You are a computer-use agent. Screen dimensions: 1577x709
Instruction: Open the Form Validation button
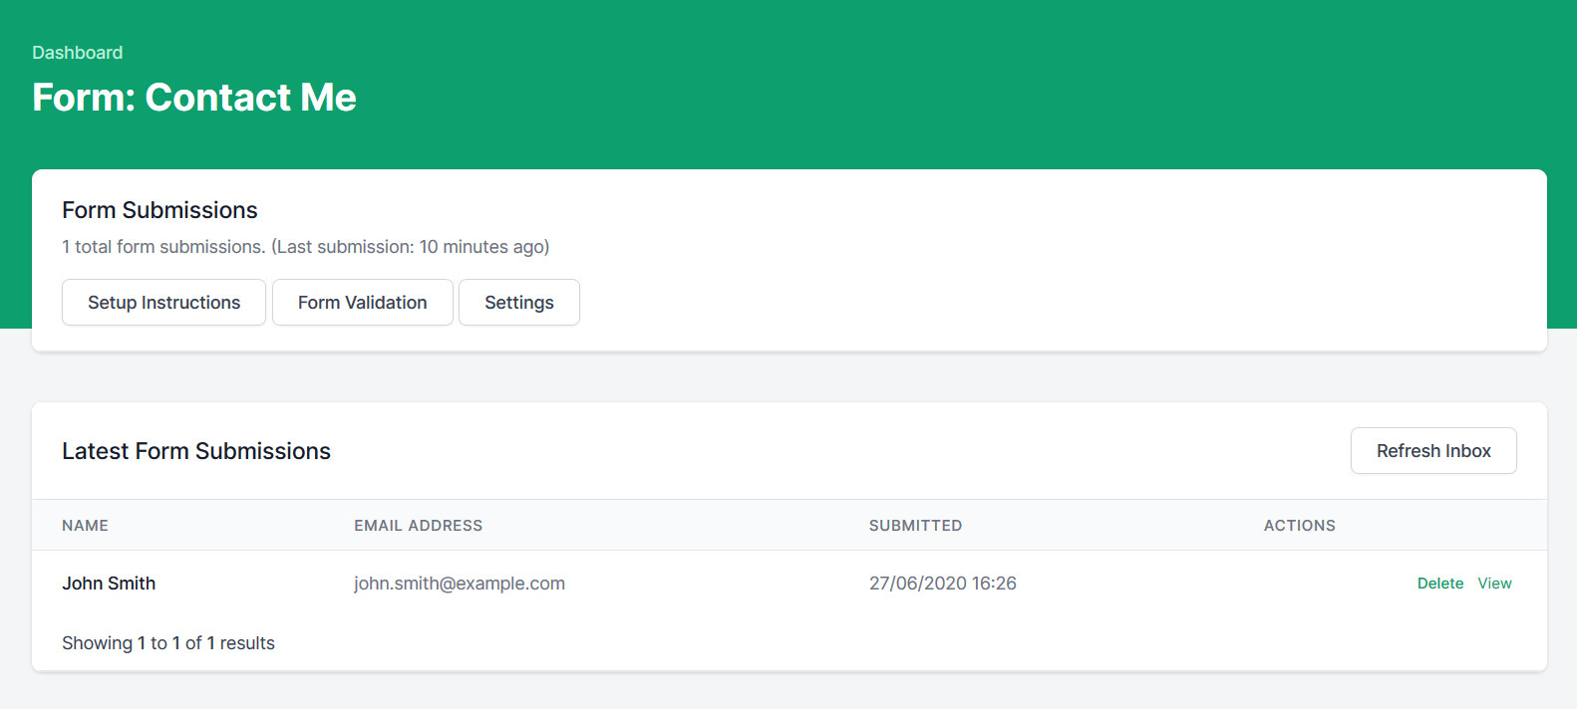(x=362, y=303)
